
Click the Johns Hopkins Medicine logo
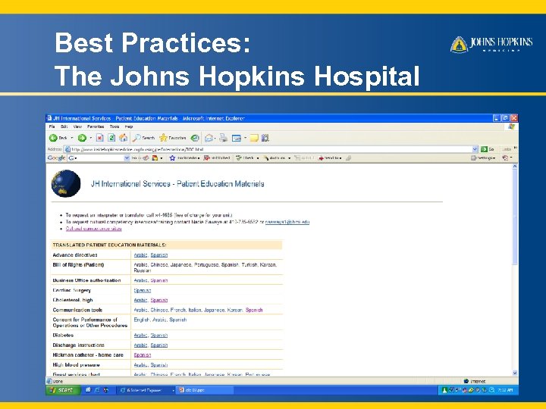[x=491, y=44]
